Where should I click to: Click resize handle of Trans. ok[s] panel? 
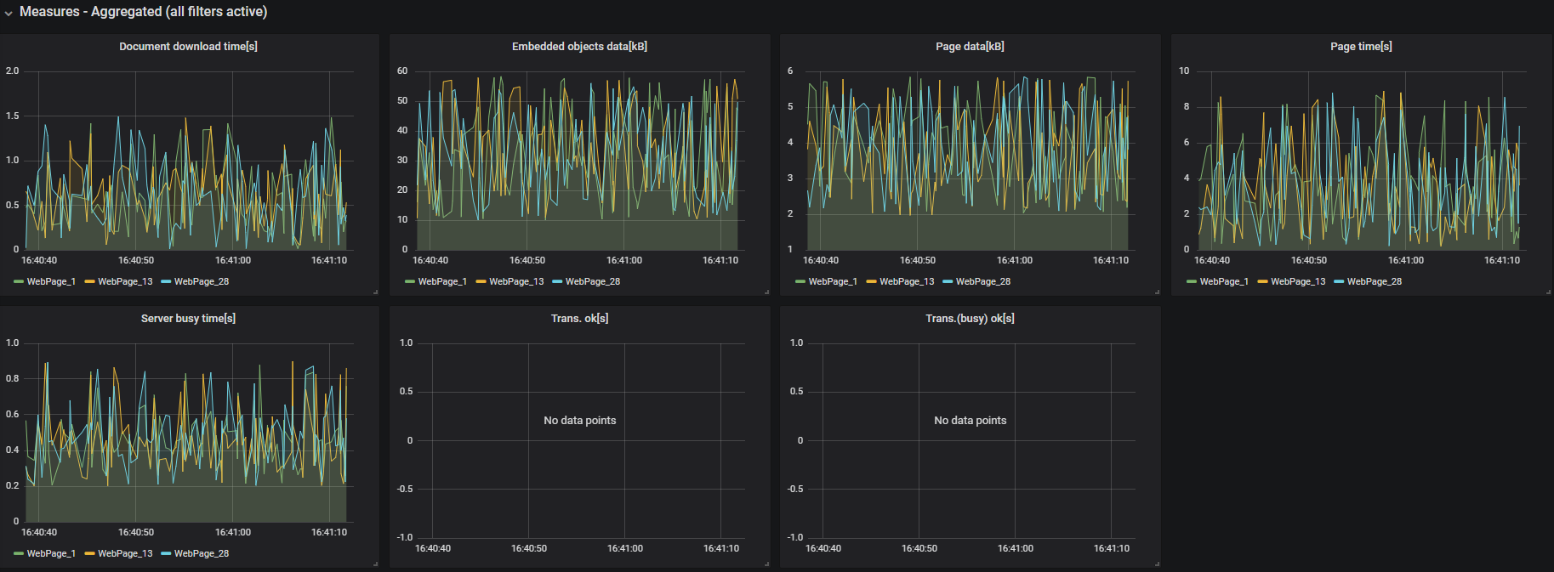(766, 564)
